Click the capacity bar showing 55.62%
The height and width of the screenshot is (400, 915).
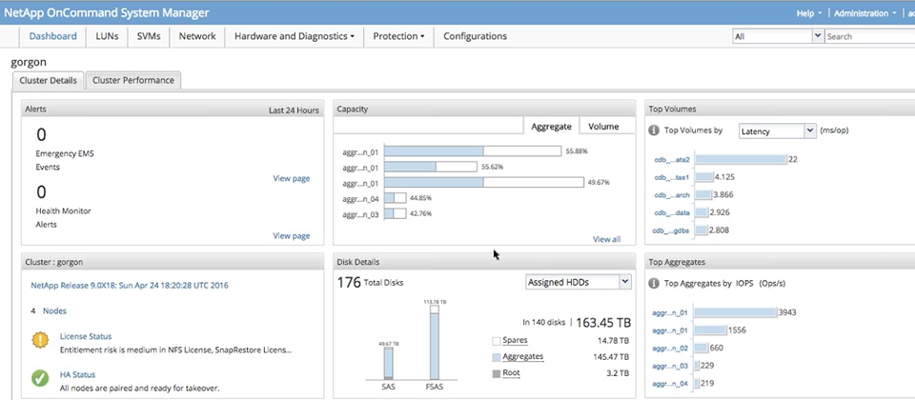(x=430, y=167)
